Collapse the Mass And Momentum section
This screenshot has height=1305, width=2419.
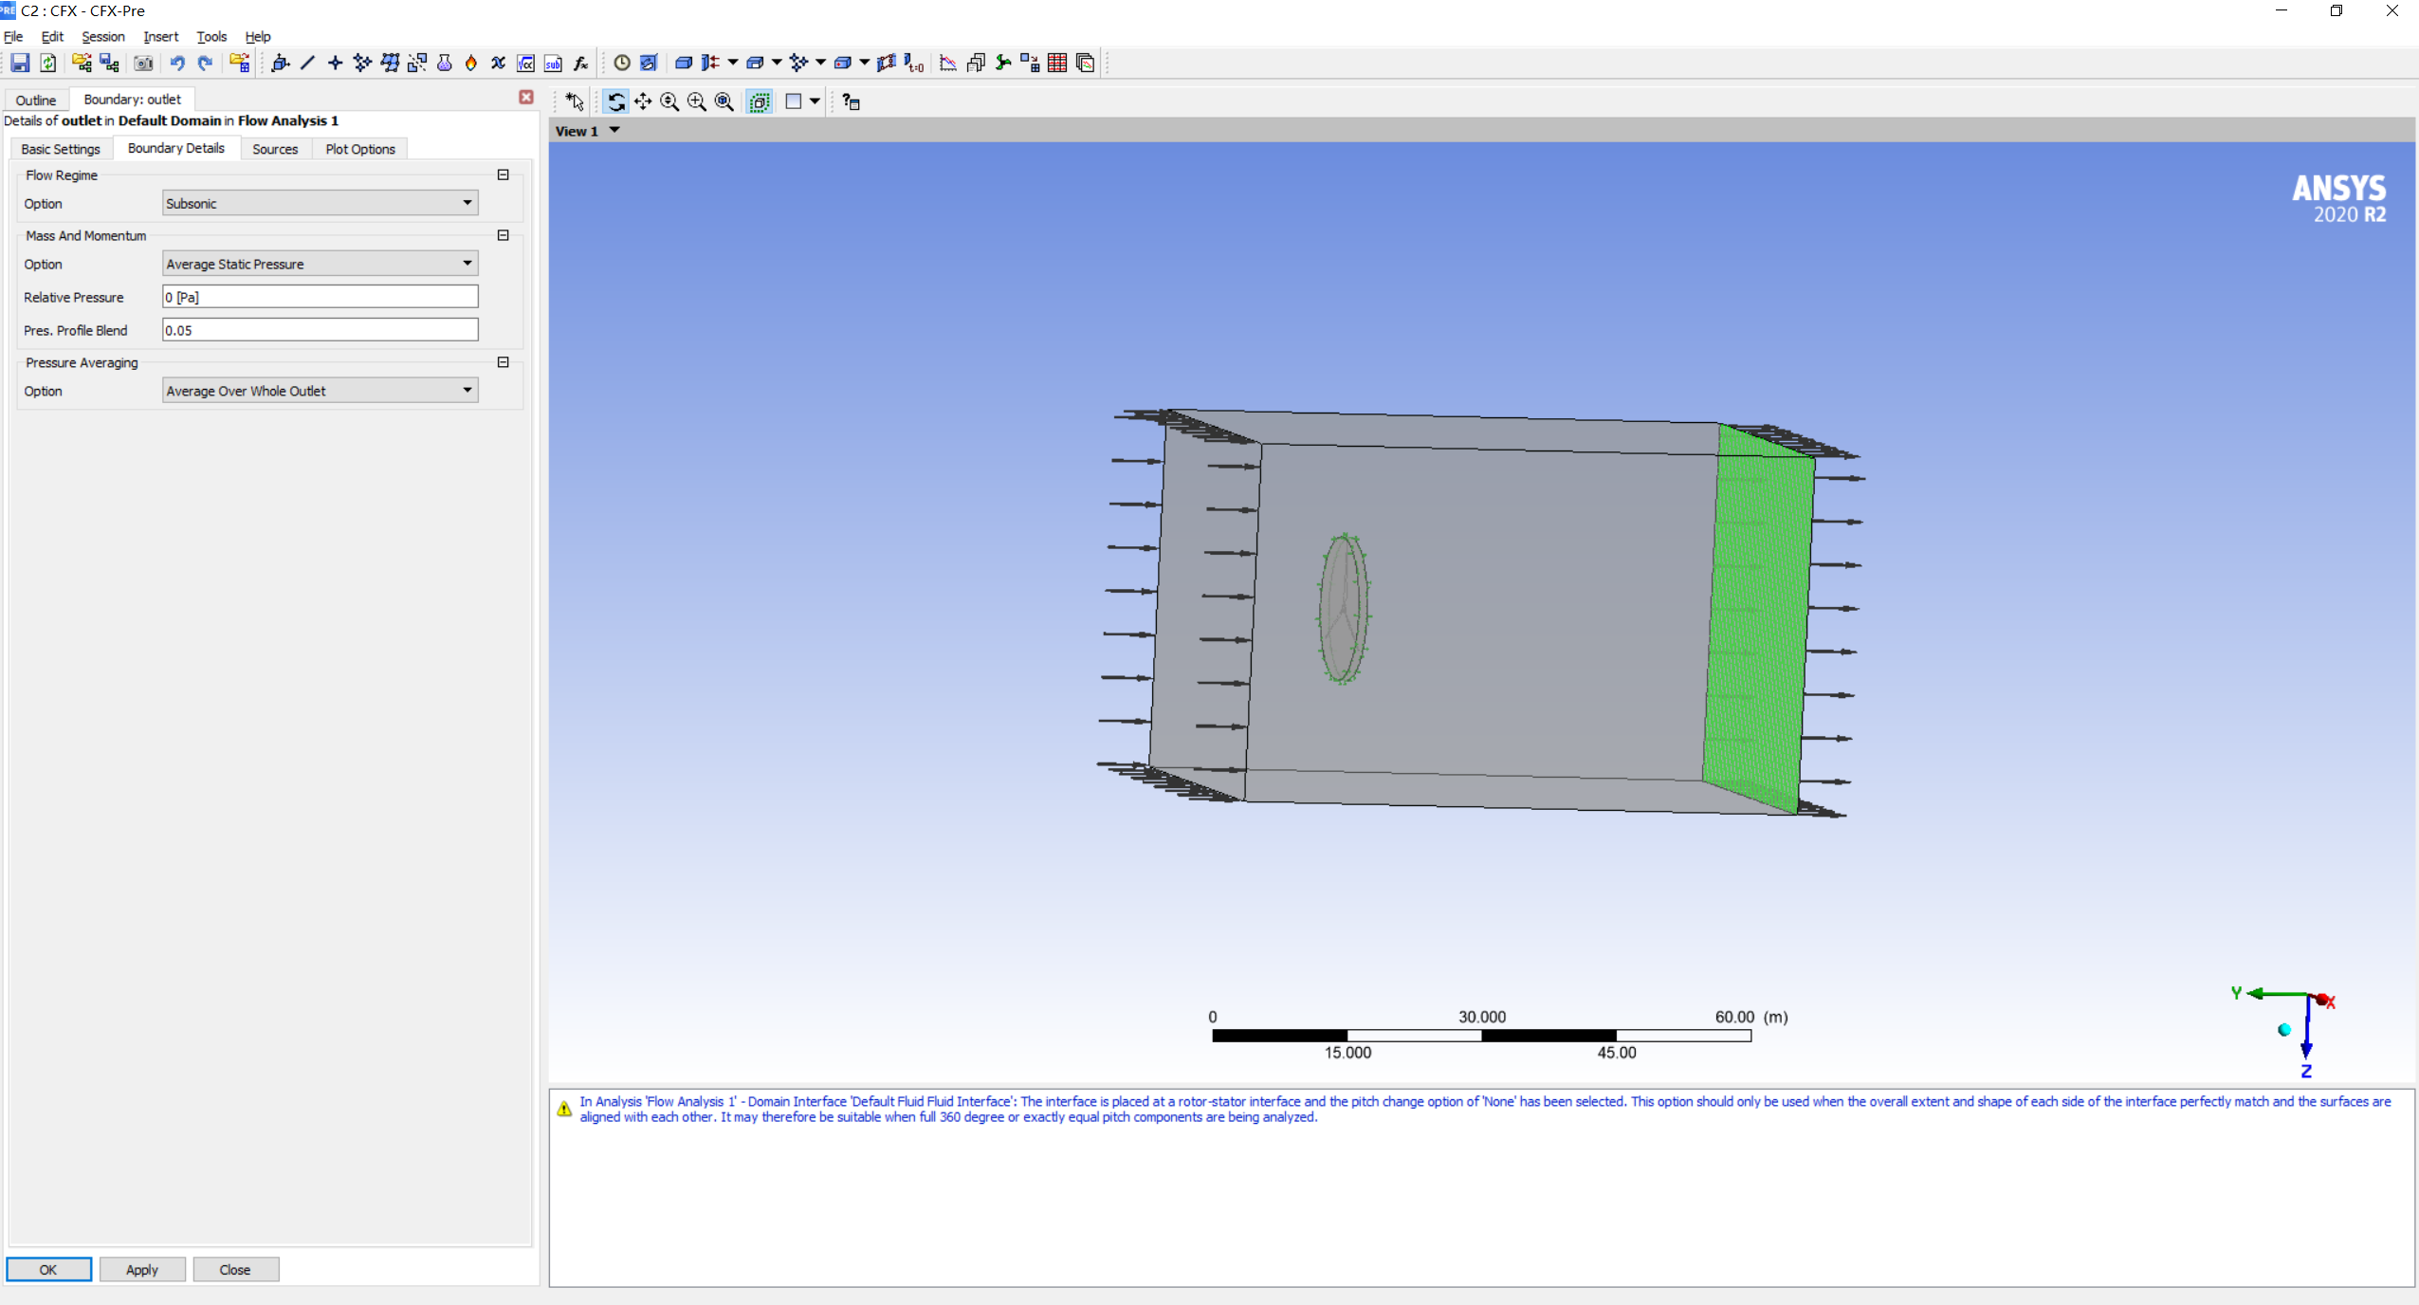tap(504, 235)
